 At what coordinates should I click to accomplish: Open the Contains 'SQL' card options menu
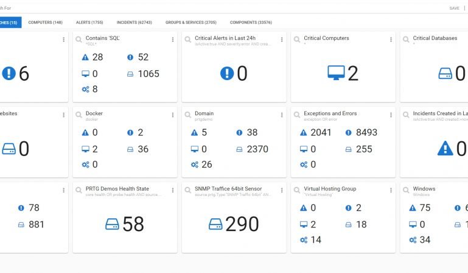172,39
